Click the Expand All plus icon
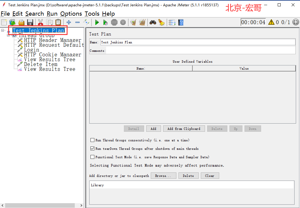300x208 pixels. (x=69, y=22)
